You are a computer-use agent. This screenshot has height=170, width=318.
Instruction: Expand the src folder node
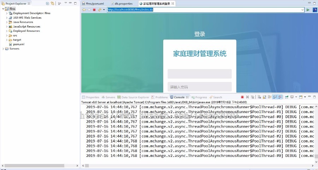click(7, 35)
